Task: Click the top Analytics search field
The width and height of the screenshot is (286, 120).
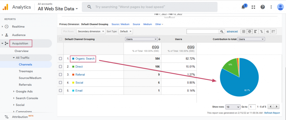Action: tap(150, 7)
